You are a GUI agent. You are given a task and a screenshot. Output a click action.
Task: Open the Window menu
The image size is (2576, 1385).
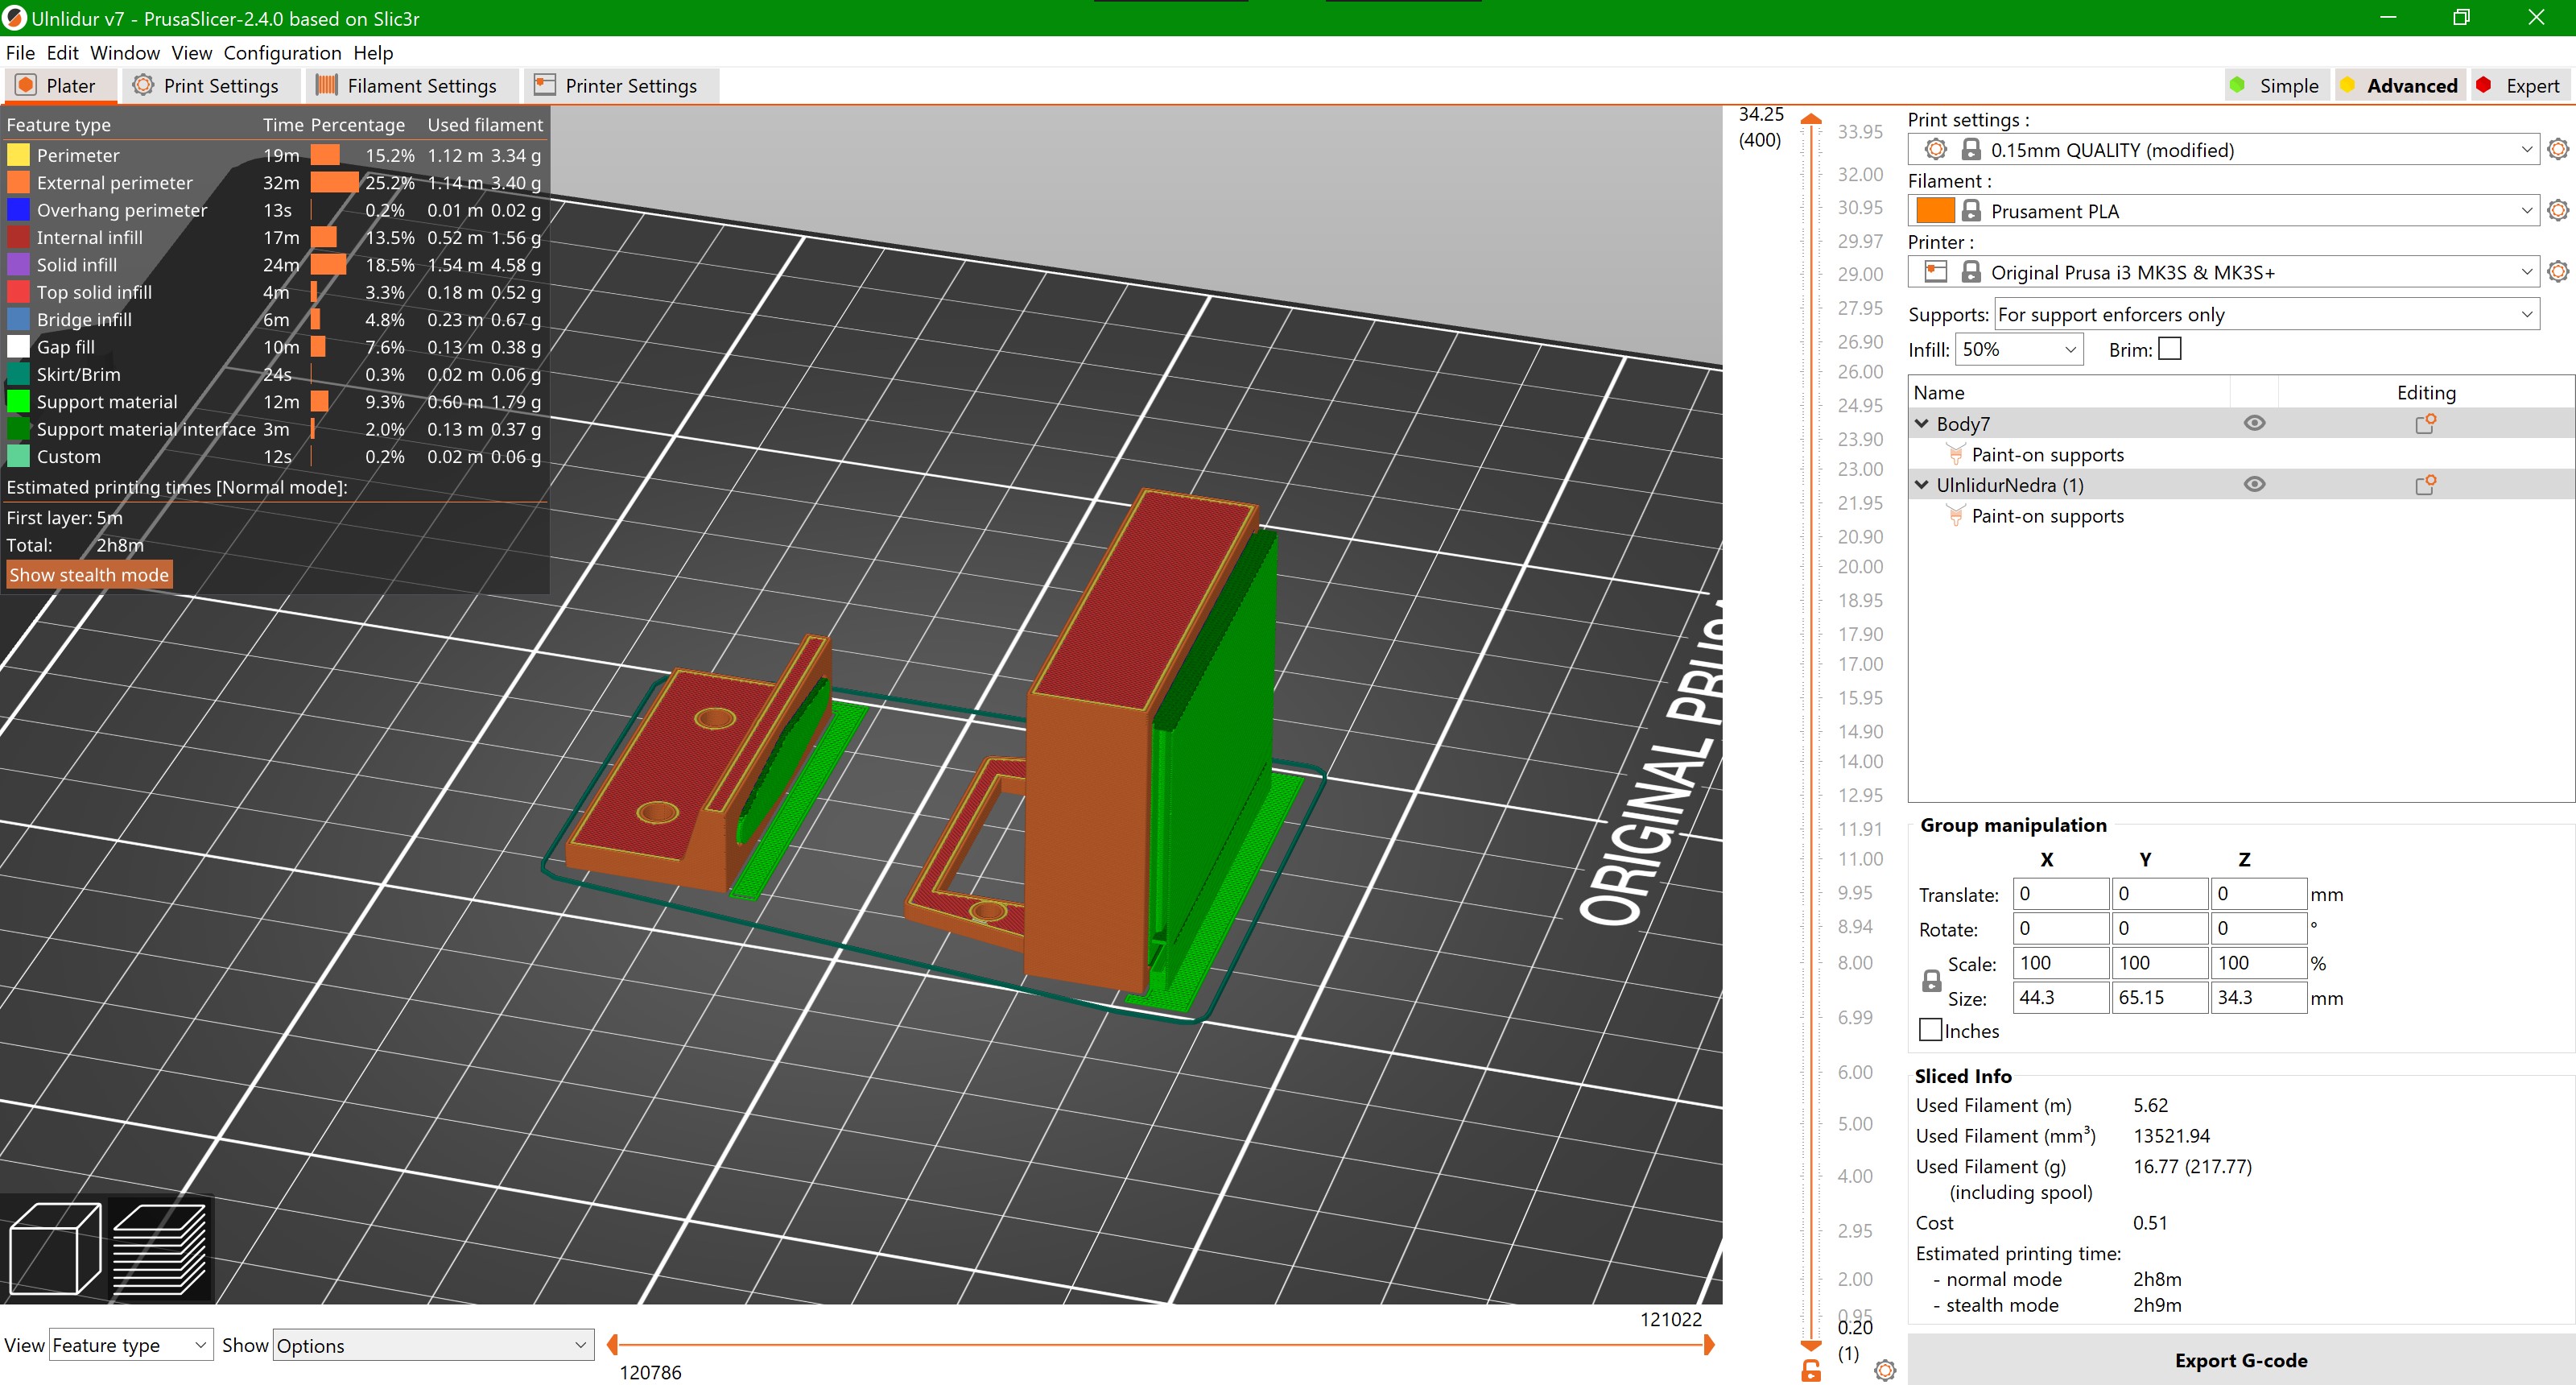125,52
